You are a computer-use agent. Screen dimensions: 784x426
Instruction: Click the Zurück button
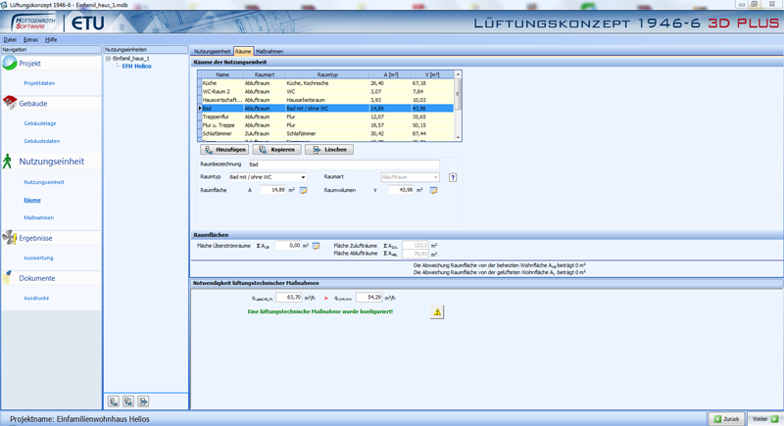pos(726,419)
